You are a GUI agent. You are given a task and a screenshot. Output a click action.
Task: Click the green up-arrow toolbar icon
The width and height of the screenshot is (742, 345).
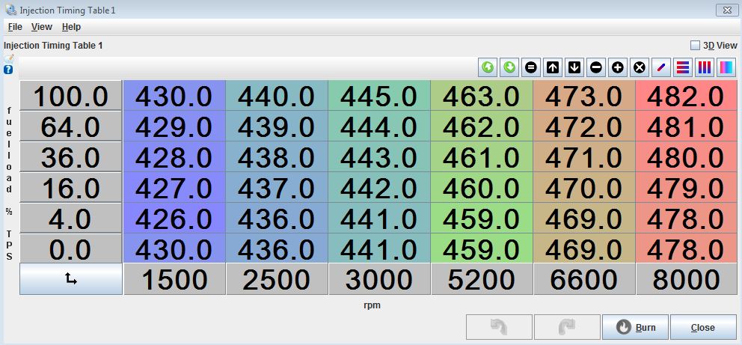(488, 67)
